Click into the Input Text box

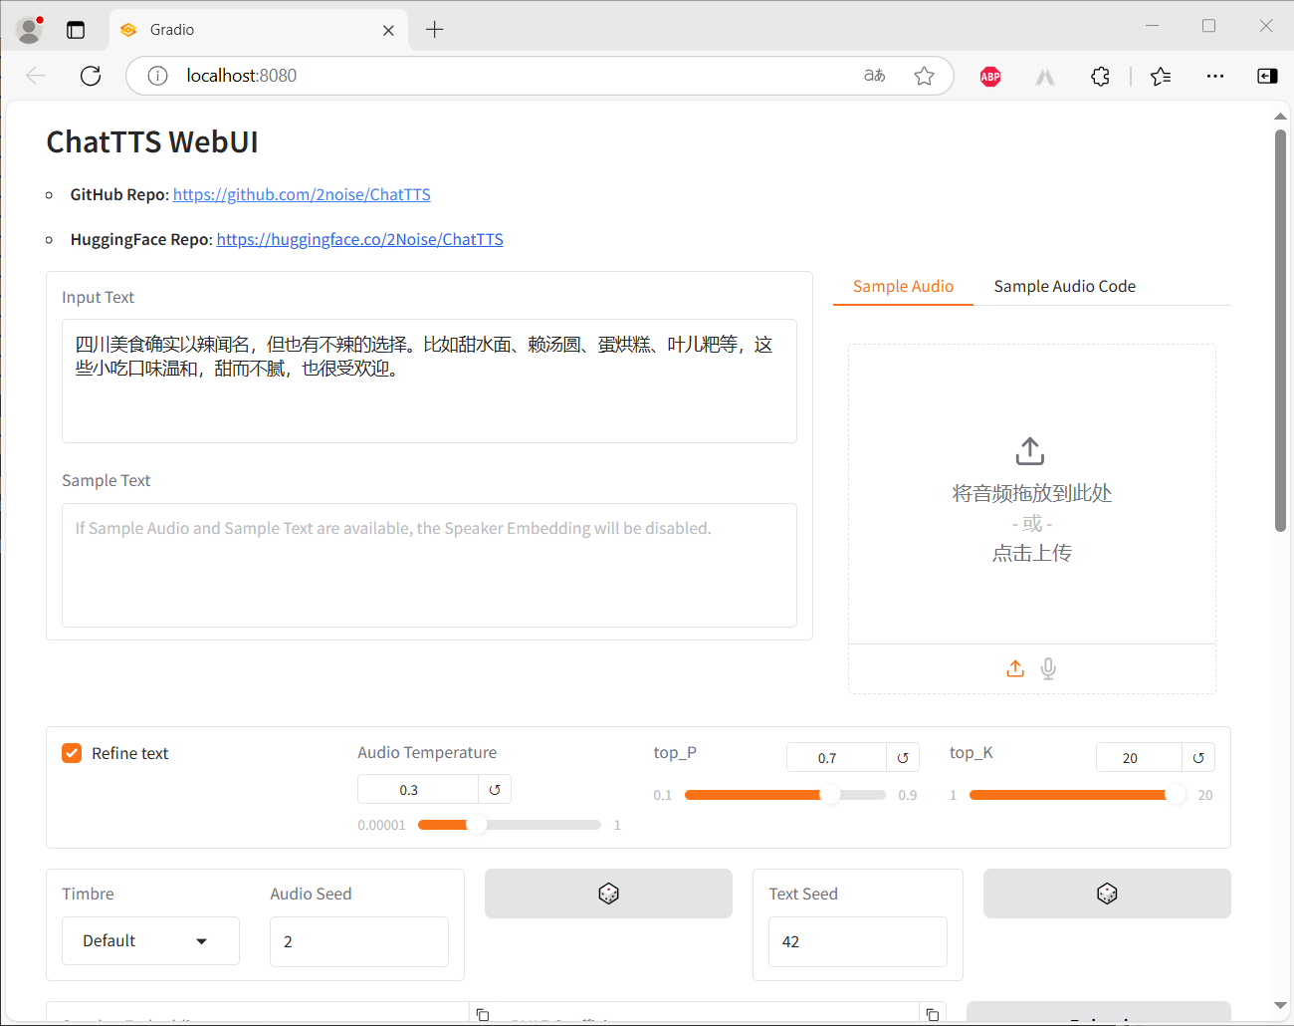point(429,381)
